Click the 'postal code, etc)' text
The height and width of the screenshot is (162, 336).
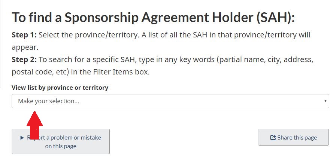(x=39, y=71)
